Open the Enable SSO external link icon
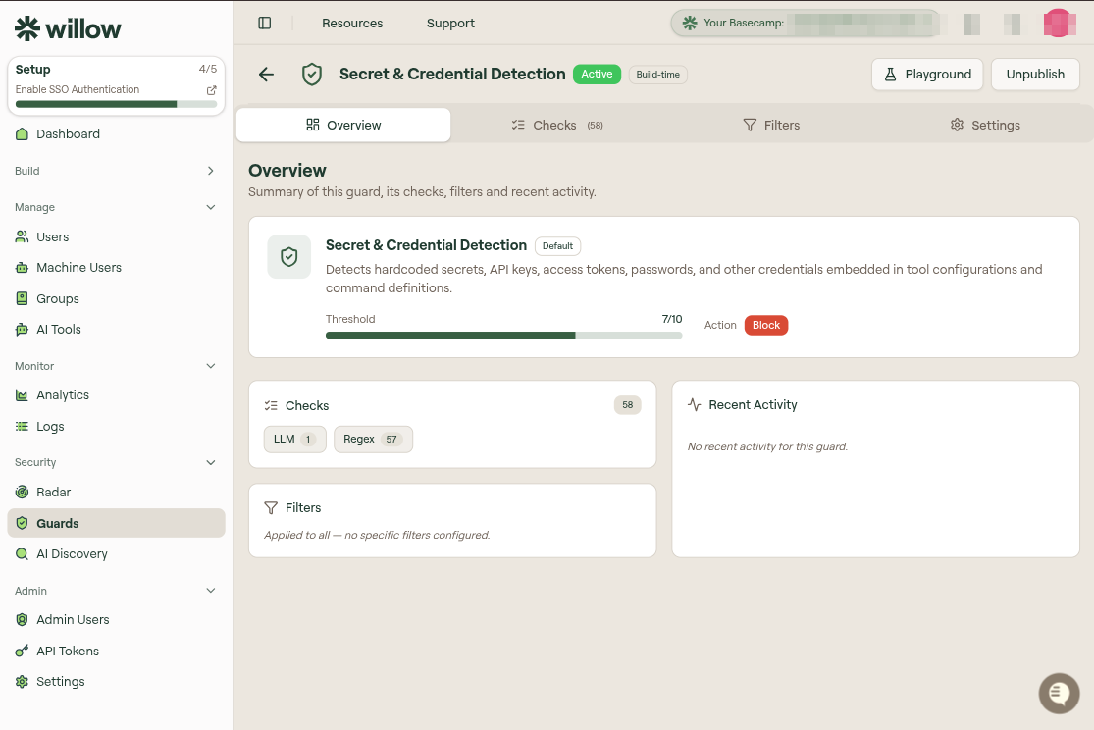 click(x=211, y=90)
